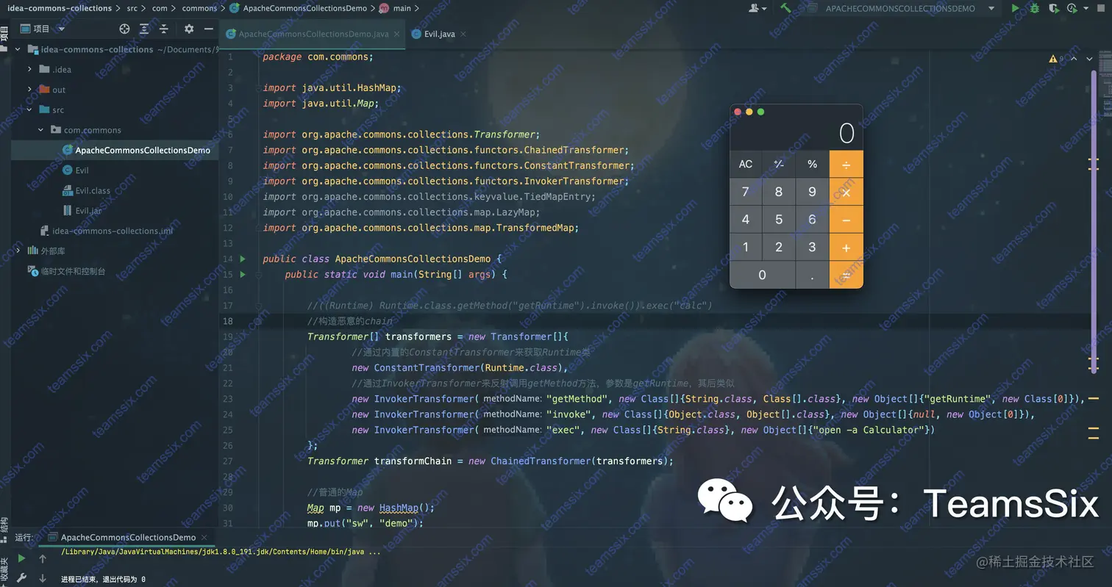Viewport: 1112px width, 587px height.
Task: Run the ApacheCommonsCollectionsDemo configuration
Action: pyautogui.click(x=1015, y=8)
